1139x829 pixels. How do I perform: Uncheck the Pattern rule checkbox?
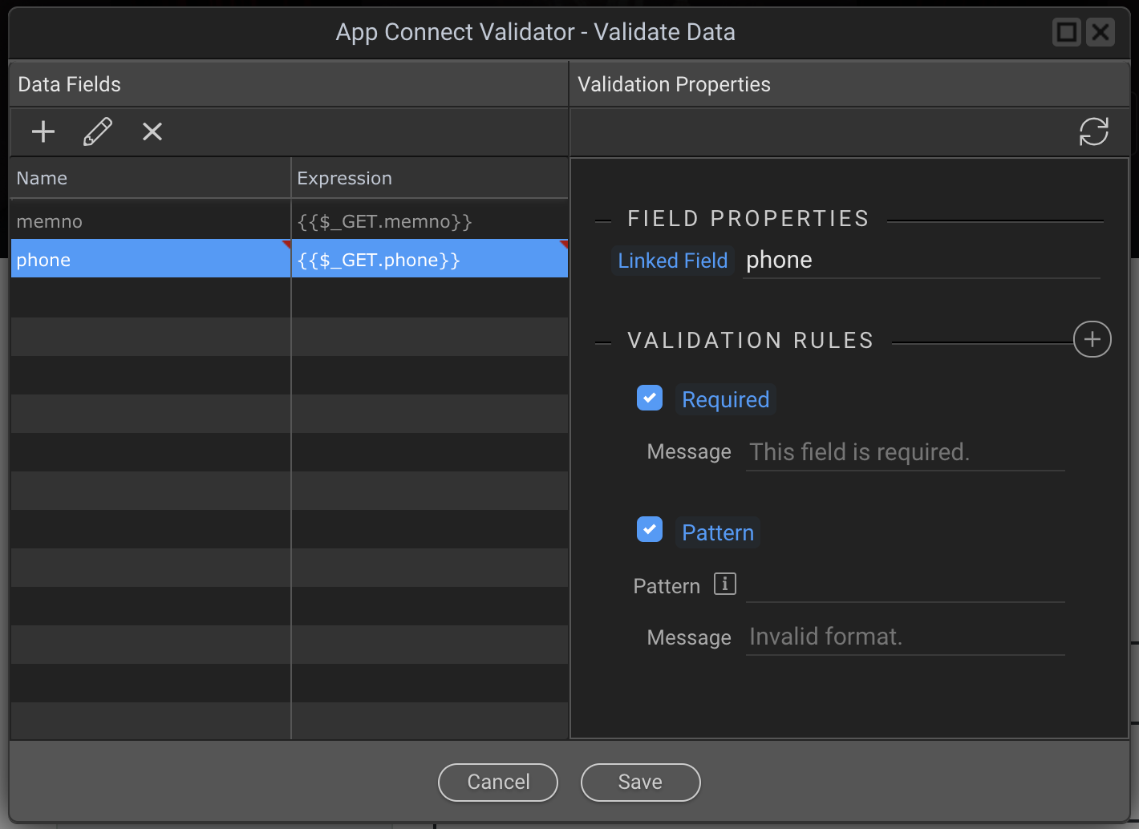point(650,529)
